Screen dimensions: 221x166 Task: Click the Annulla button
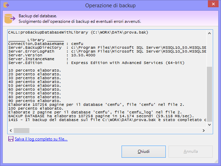point(191,151)
